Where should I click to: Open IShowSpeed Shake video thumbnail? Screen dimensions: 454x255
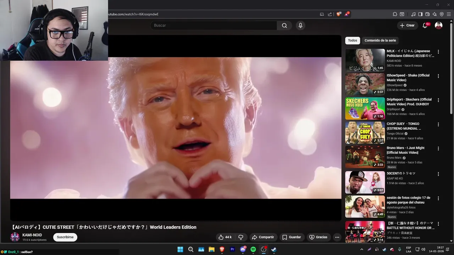(365, 84)
